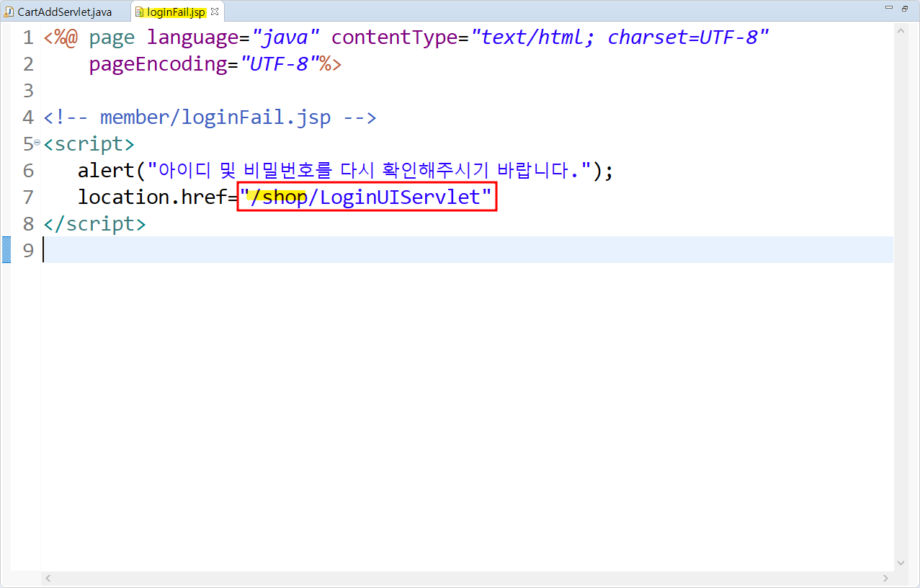This screenshot has width=920, height=588.
Task: Click the opening <script> tag
Action: point(89,143)
